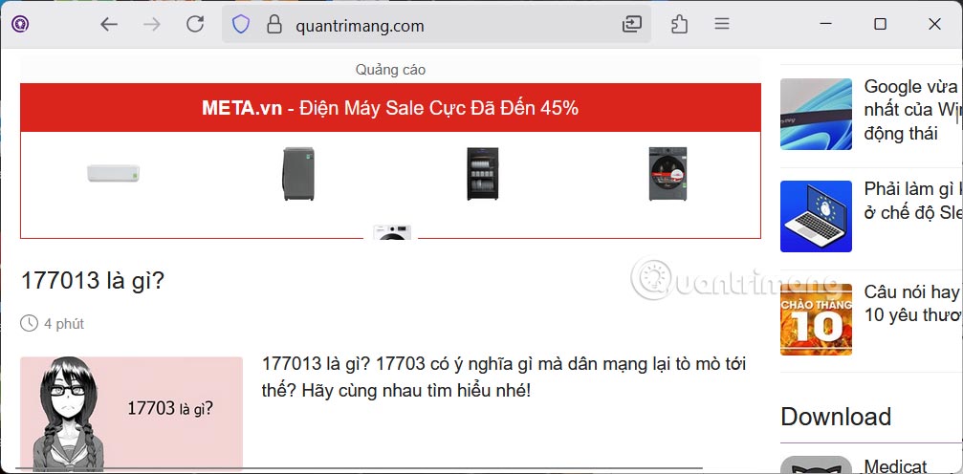This screenshot has width=963, height=474.
Task: Open the META.vn sale banner
Action: pyautogui.click(x=390, y=108)
